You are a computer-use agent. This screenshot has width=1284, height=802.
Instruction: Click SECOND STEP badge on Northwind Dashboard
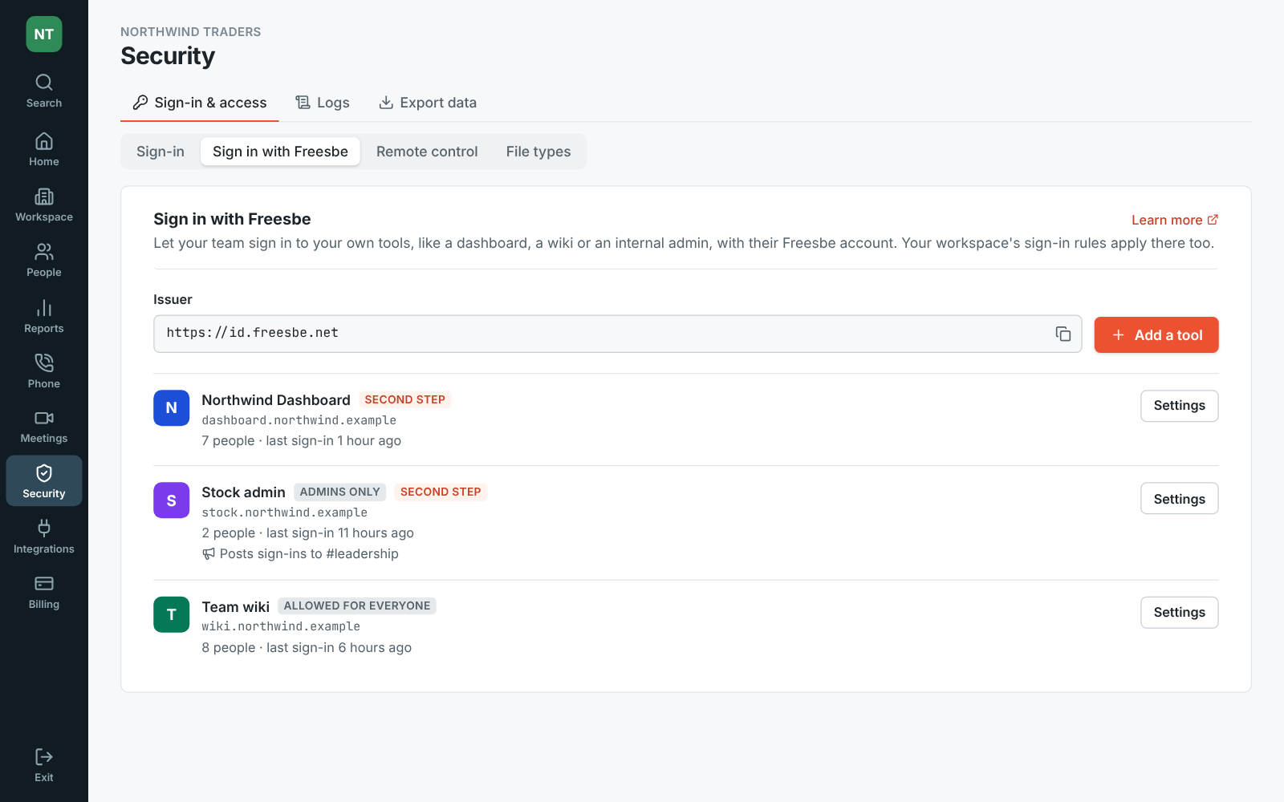coord(405,399)
